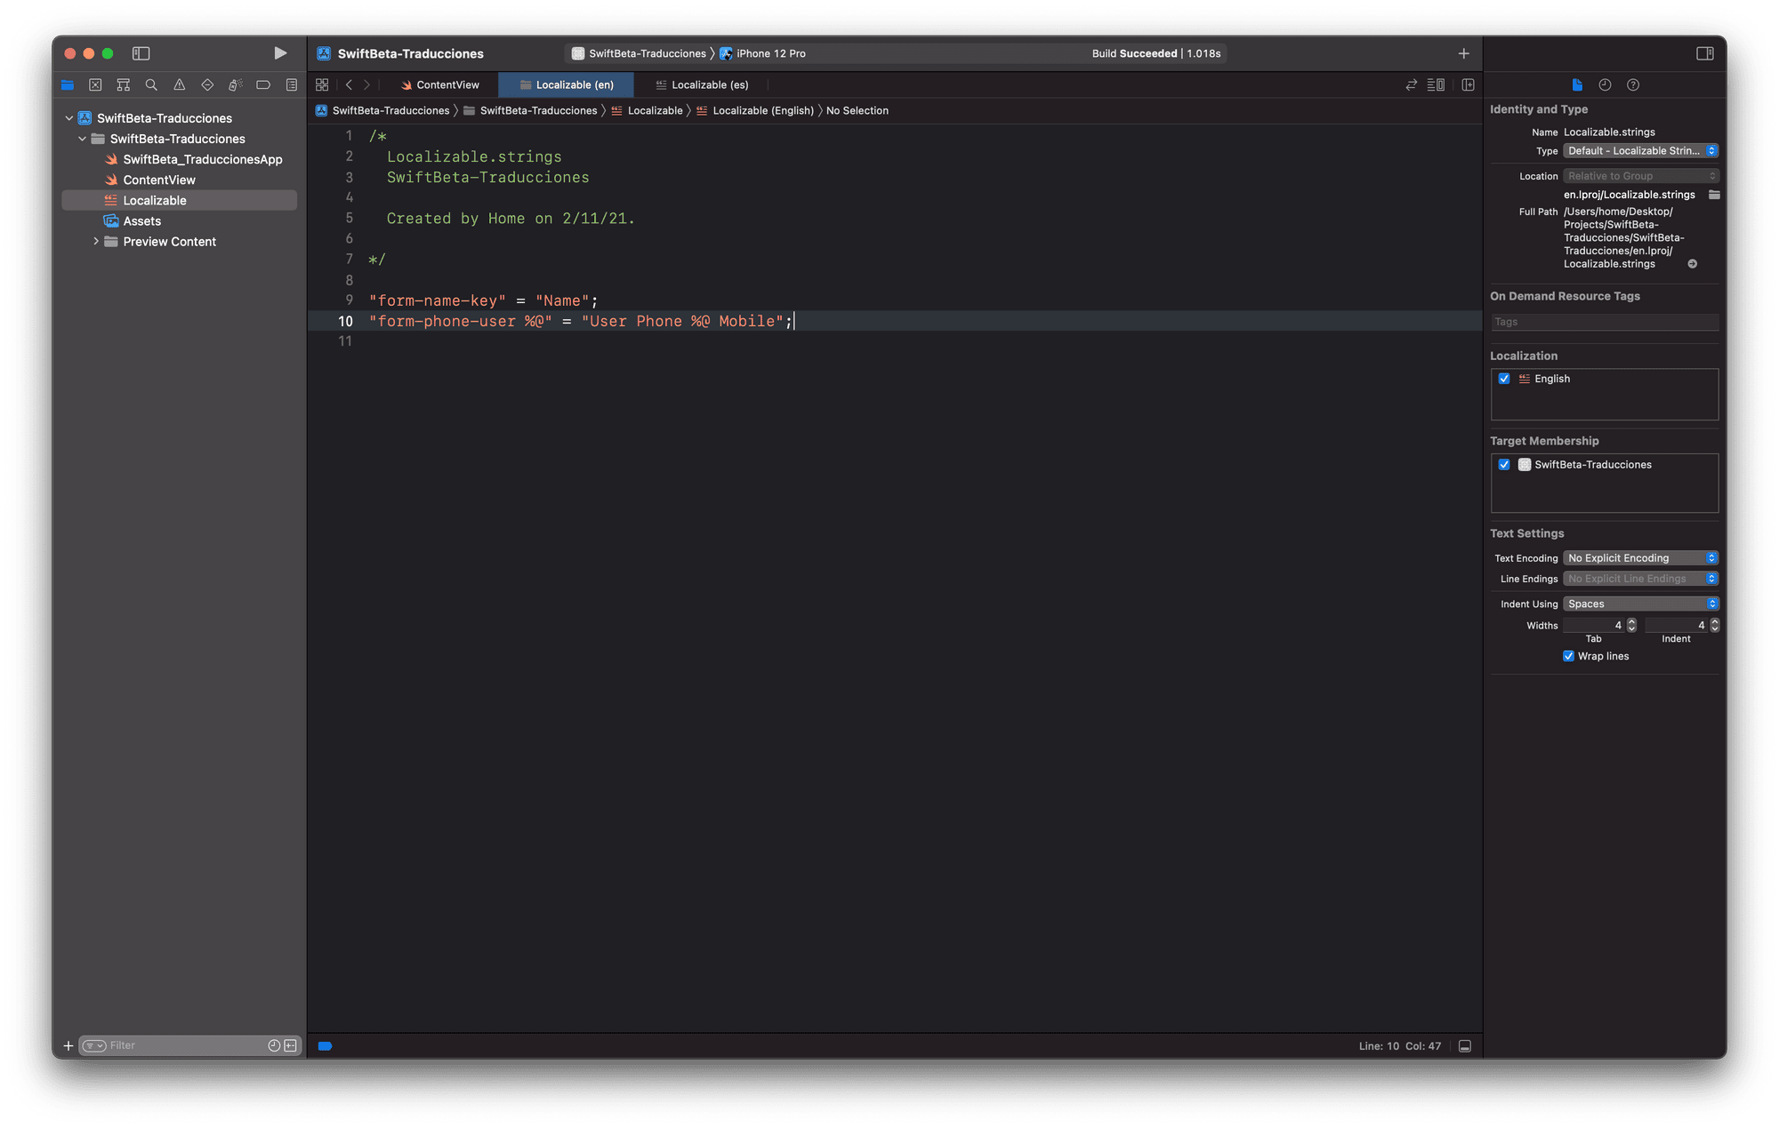Open the related items grid menu
The width and height of the screenshot is (1779, 1128).
322,85
